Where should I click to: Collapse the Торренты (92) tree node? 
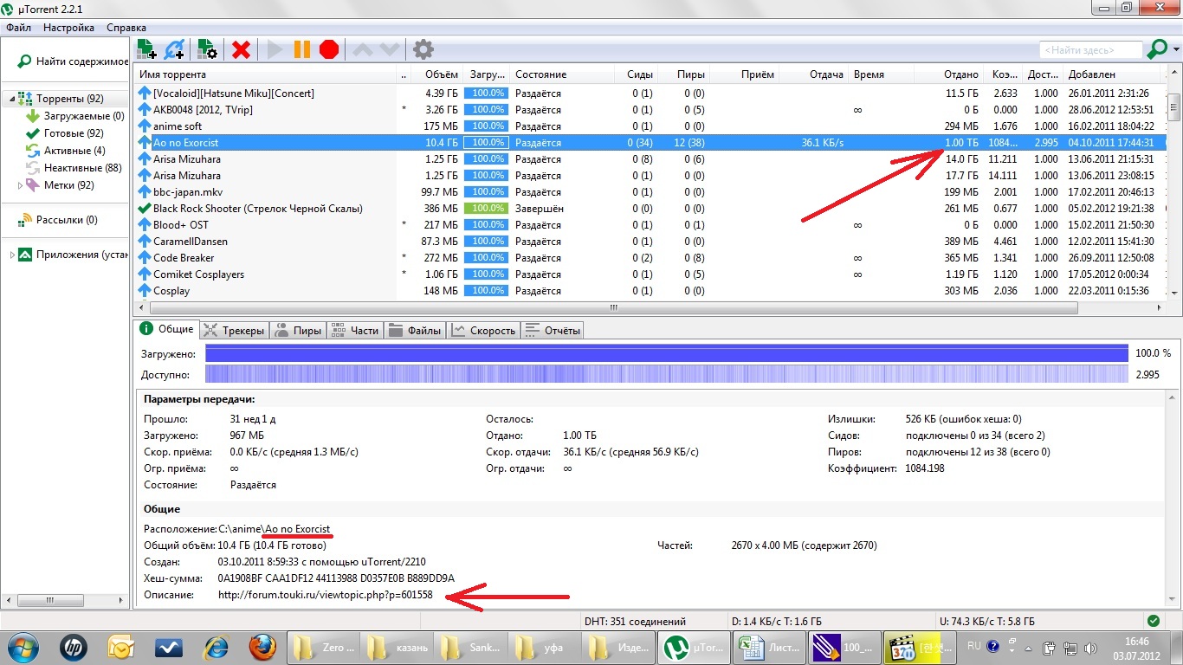tap(10, 99)
